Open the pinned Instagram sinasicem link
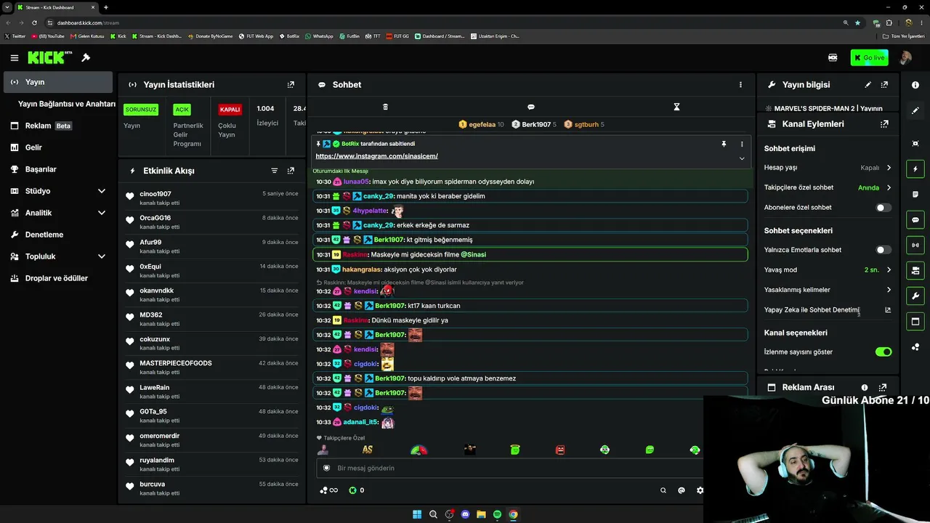This screenshot has width=930, height=523. coord(376,156)
